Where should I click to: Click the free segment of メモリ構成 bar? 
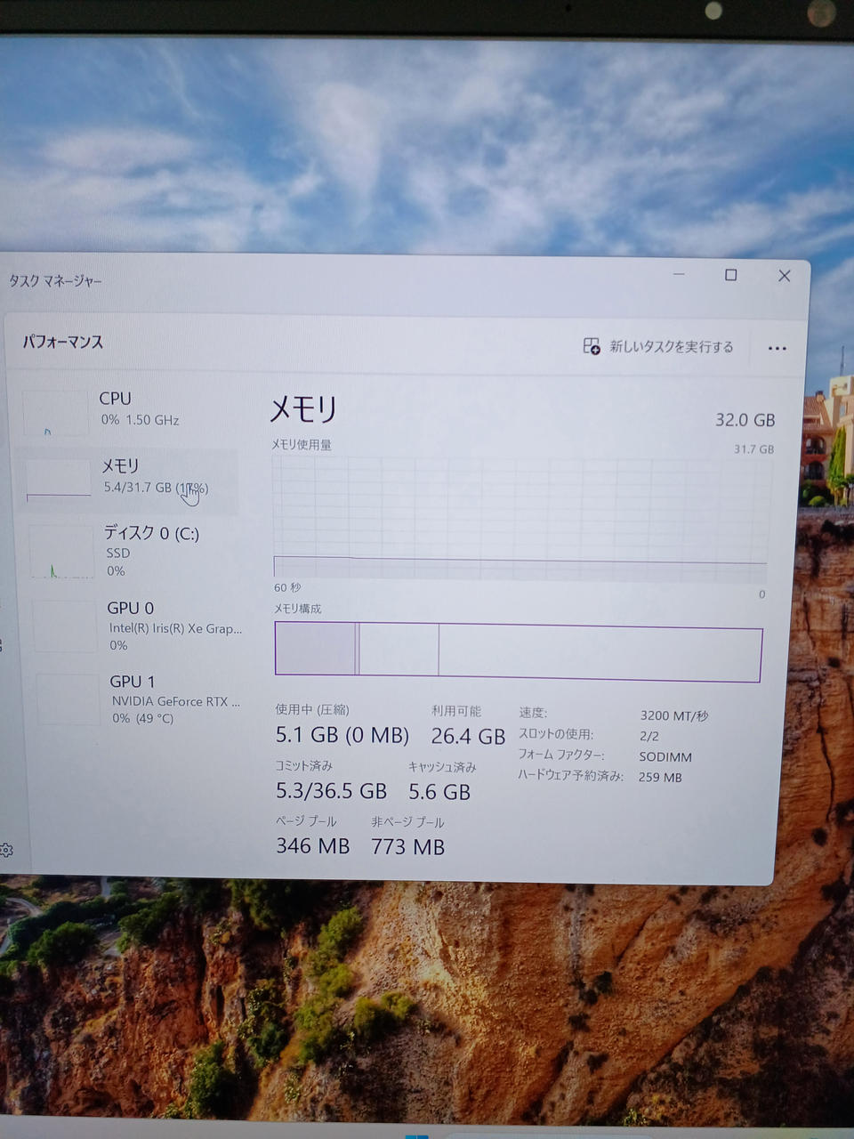pos(599,653)
